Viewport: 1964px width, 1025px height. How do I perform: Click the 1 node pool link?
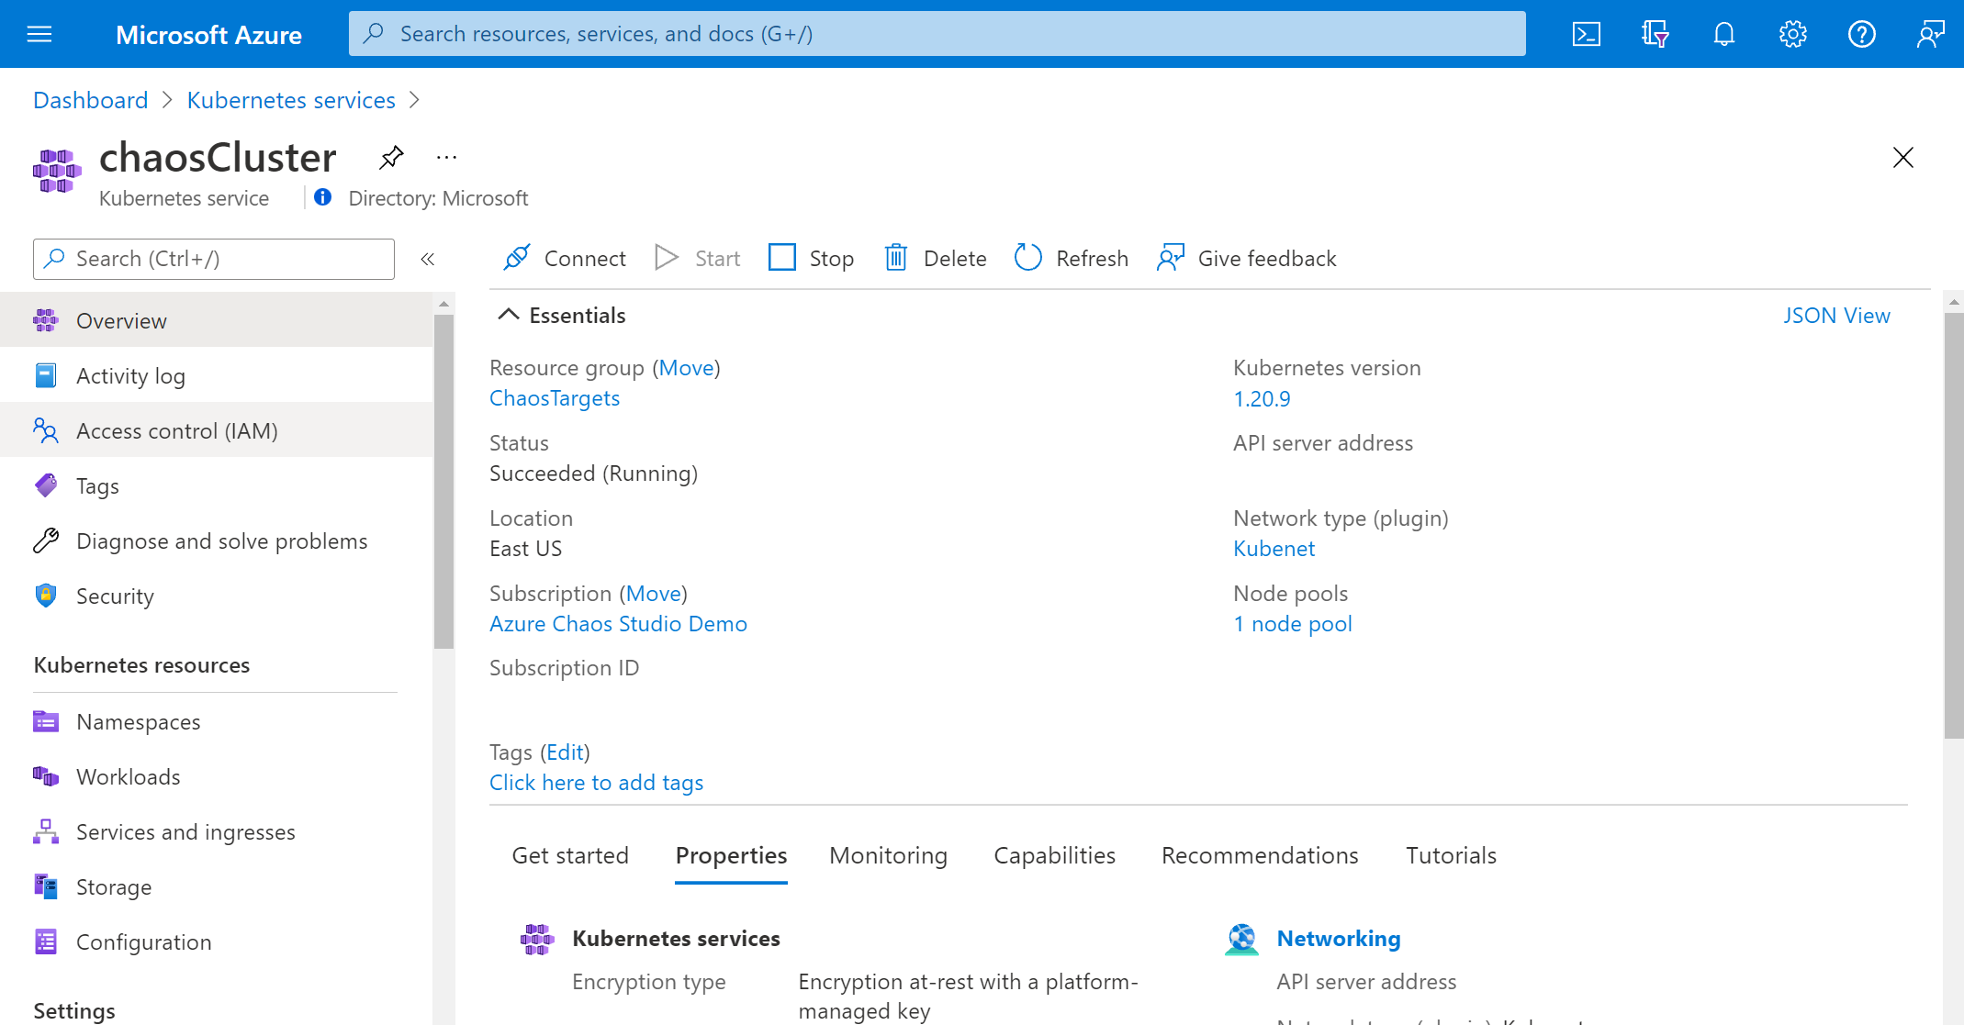click(1293, 623)
